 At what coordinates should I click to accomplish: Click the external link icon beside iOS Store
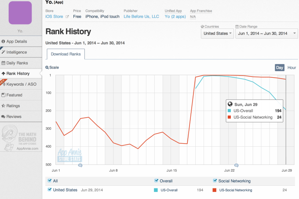[x=67, y=17]
